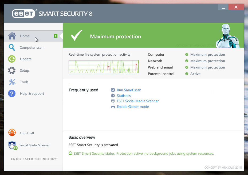Open ESET Social Media Scanner link
Screen dimensions: 248x175
[x=138, y=101]
